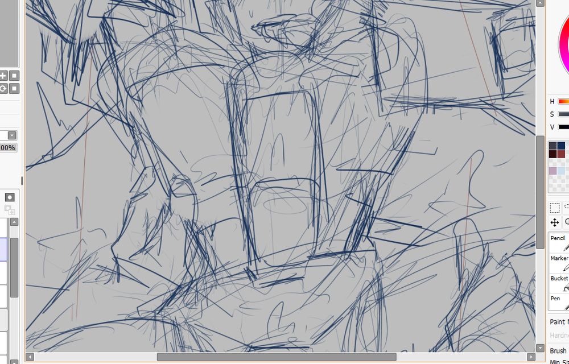Screen dimensions: 569x364
Task: Select the Marker tool
Action: click(x=559, y=263)
